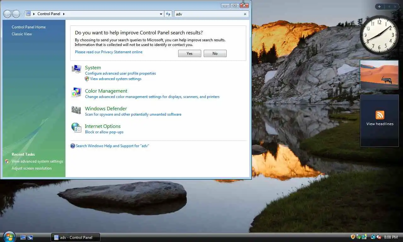Click the Internet Options globe icon
The image size is (403, 242).
click(x=76, y=128)
